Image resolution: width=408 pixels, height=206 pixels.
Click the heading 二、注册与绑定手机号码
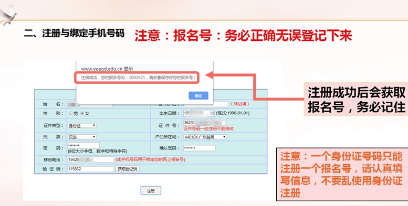click(75, 33)
